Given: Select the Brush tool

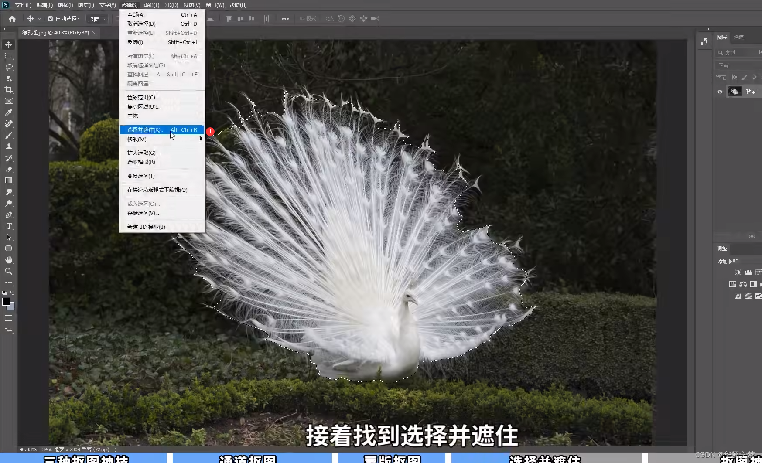Looking at the screenshot, I should pos(9,136).
